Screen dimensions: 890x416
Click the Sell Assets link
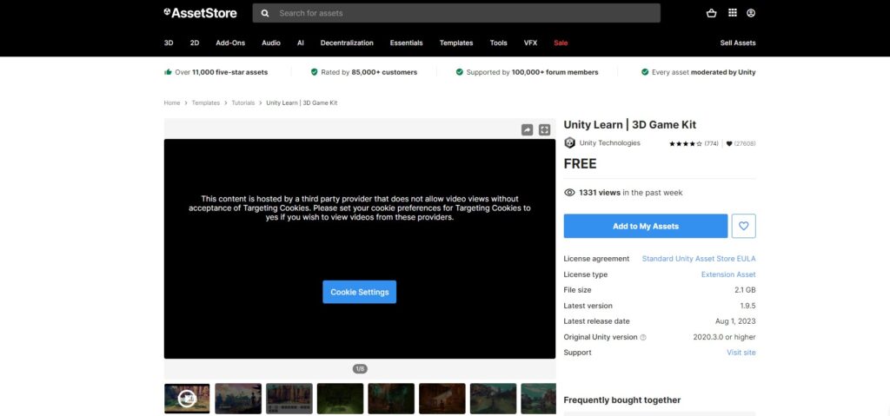(738, 43)
